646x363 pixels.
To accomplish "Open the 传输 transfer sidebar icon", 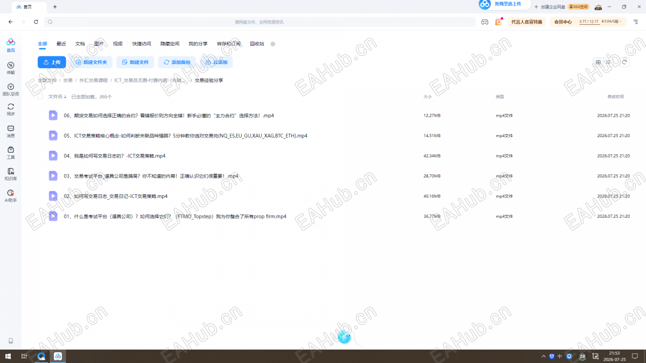I will pos(11,68).
